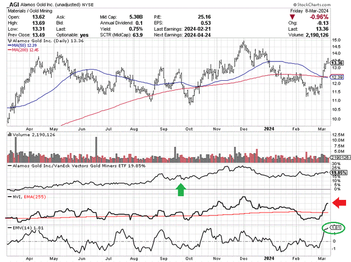Click the Low value 13.31

click(38, 29)
